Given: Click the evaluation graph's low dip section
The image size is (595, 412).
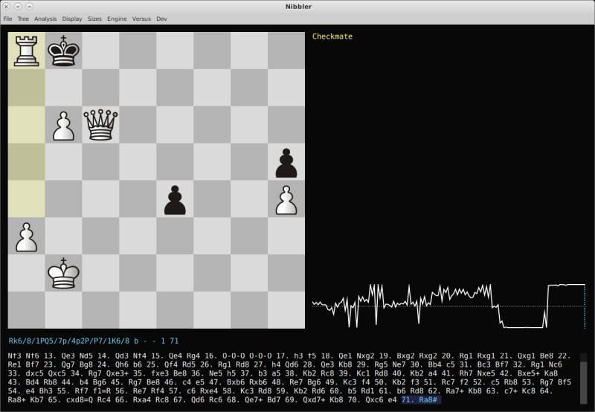Looking at the screenshot, I should click(524, 326).
